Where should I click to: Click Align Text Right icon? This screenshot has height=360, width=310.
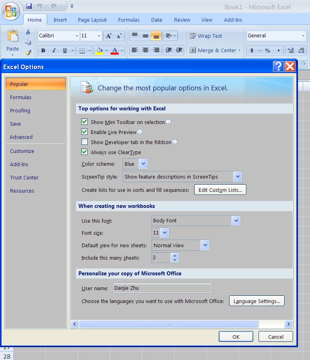point(156,50)
